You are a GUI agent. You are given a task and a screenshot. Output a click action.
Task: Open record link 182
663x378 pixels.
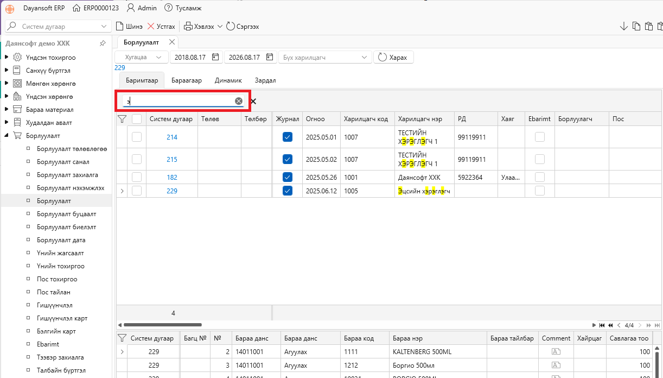(172, 177)
